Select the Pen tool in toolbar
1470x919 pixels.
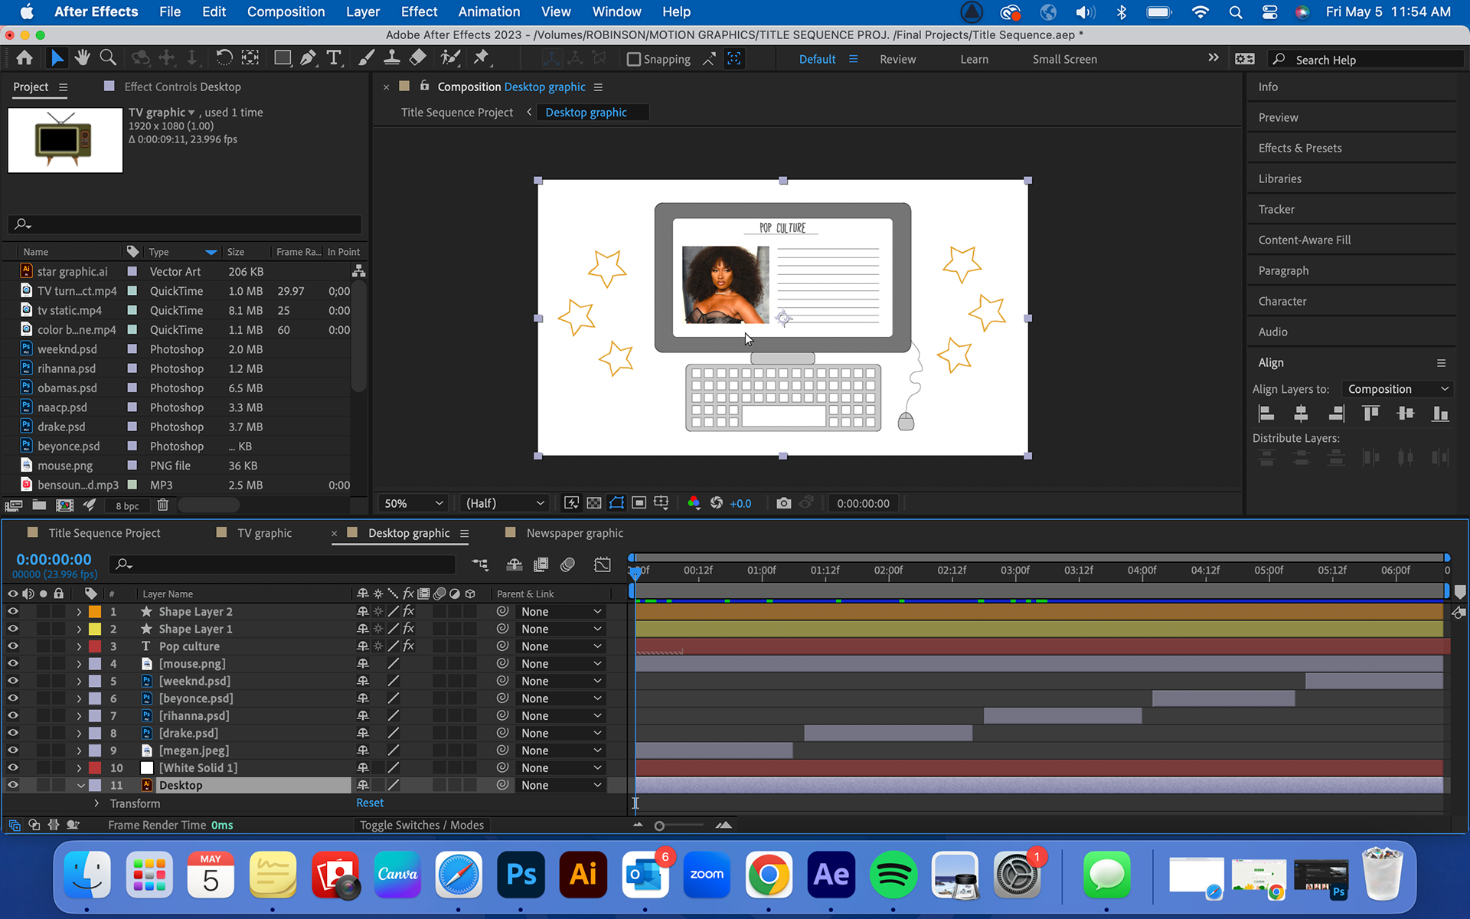tap(309, 58)
